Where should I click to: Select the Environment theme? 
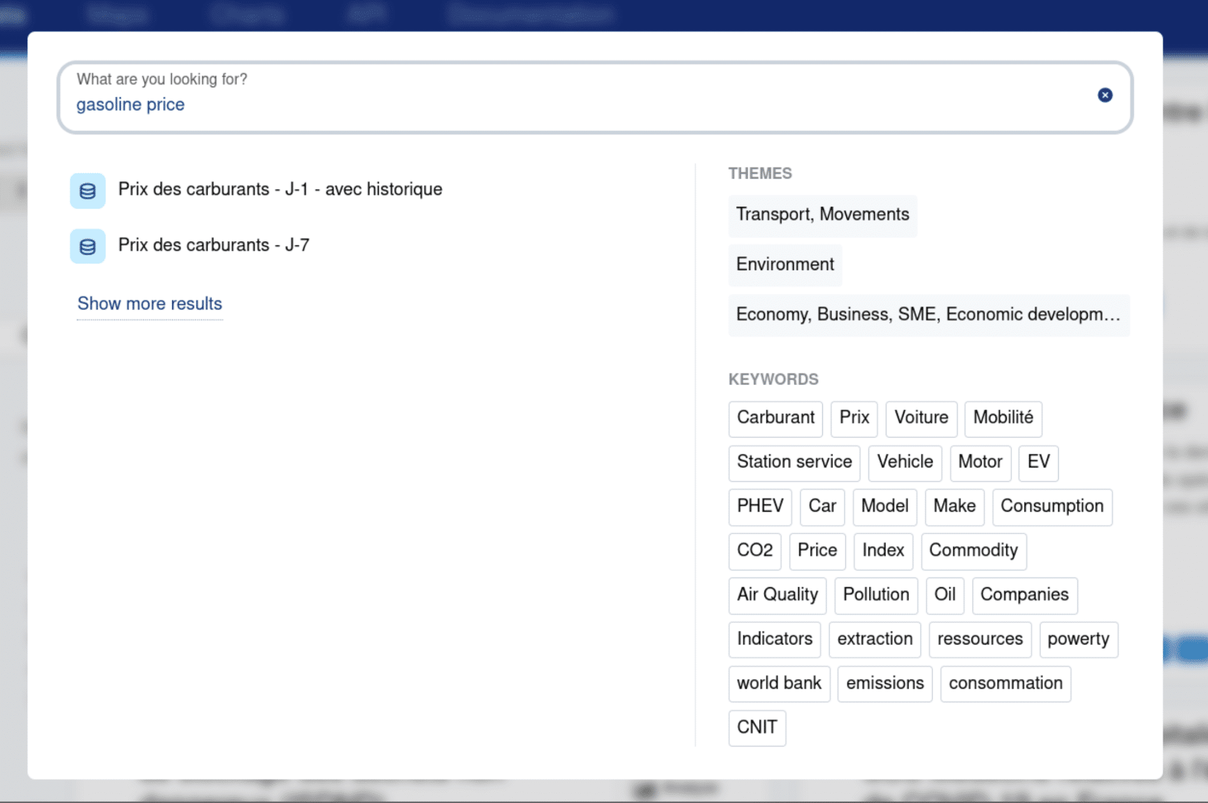(x=784, y=265)
